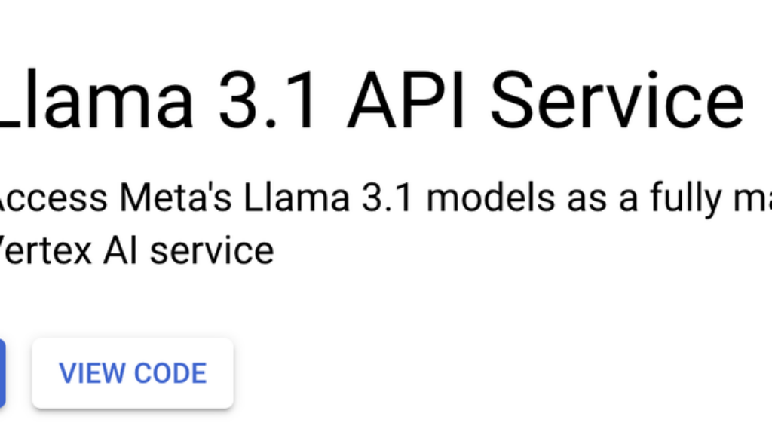The height and width of the screenshot is (441, 772).
Task: Click the VIEW CODE button
Action: click(133, 373)
